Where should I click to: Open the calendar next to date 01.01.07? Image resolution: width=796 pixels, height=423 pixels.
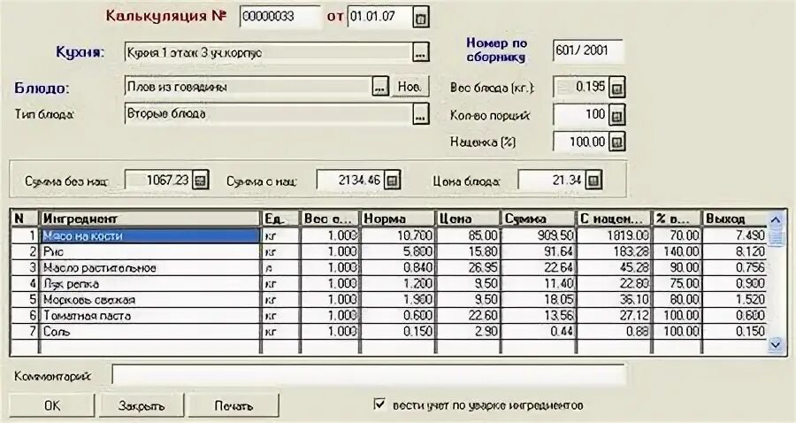[420, 19]
